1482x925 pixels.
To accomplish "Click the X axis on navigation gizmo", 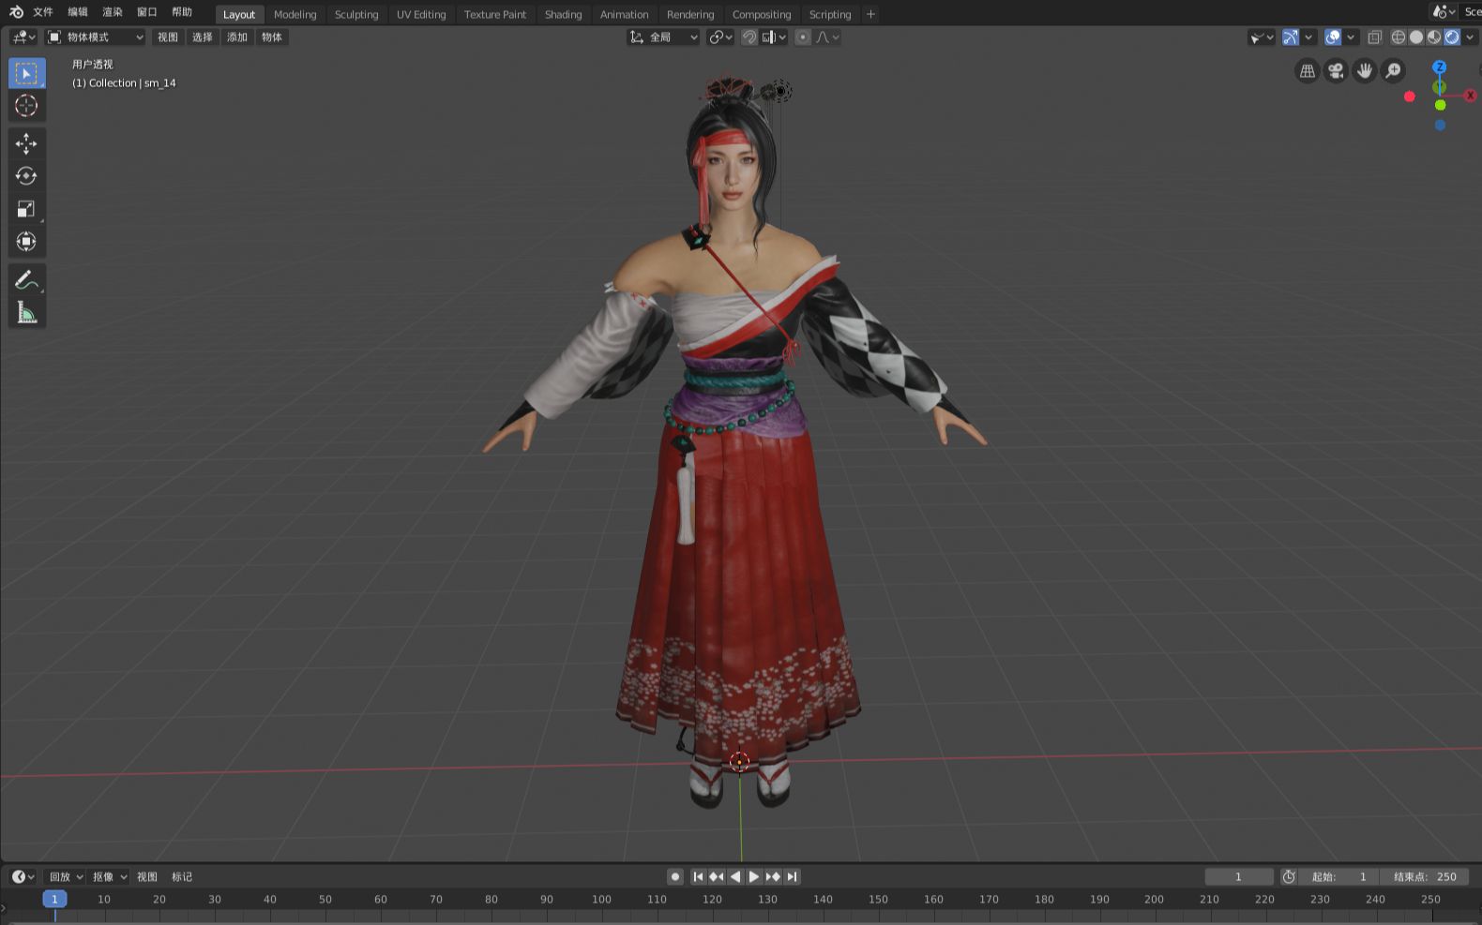I will pyautogui.click(x=1471, y=96).
